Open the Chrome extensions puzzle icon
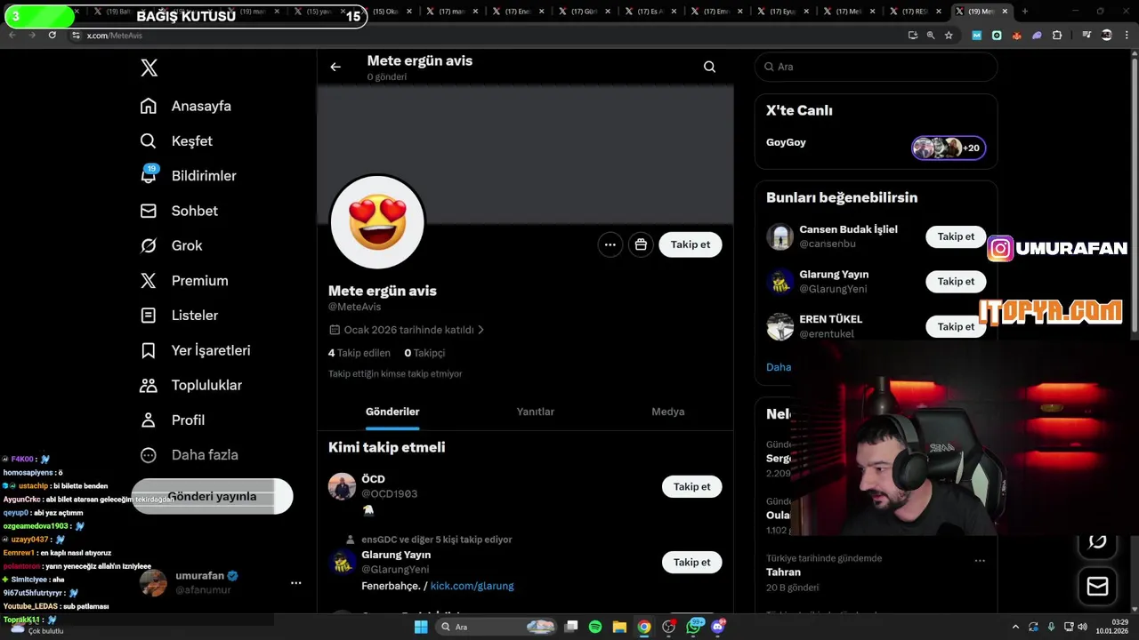The height and width of the screenshot is (640, 1139). pyautogui.click(x=1057, y=36)
